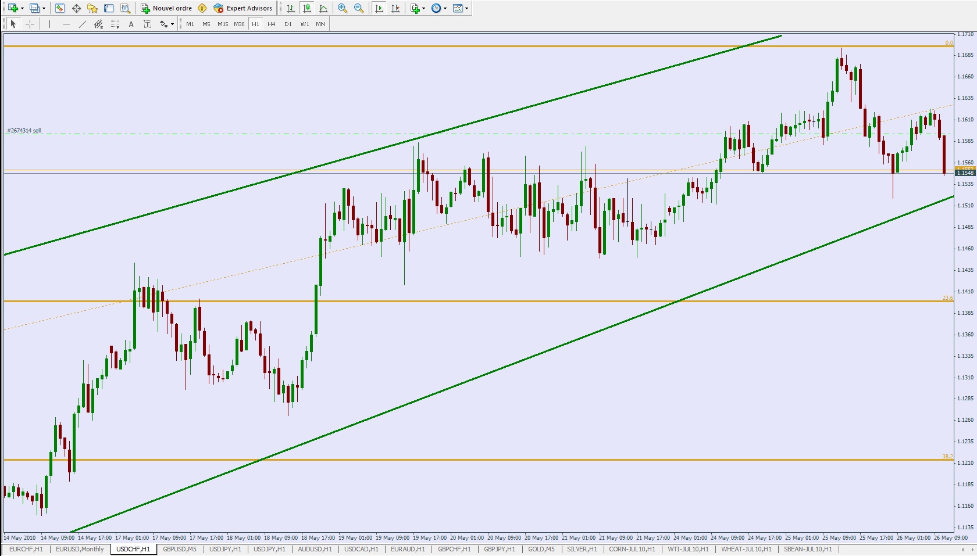Open the Profiles icon
This screenshot has height=556, width=977.
click(x=34, y=8)
